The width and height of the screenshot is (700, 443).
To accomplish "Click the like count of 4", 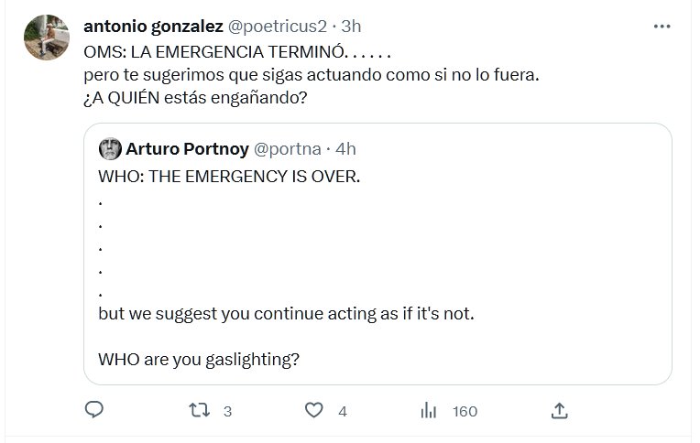I will point(343,412).
